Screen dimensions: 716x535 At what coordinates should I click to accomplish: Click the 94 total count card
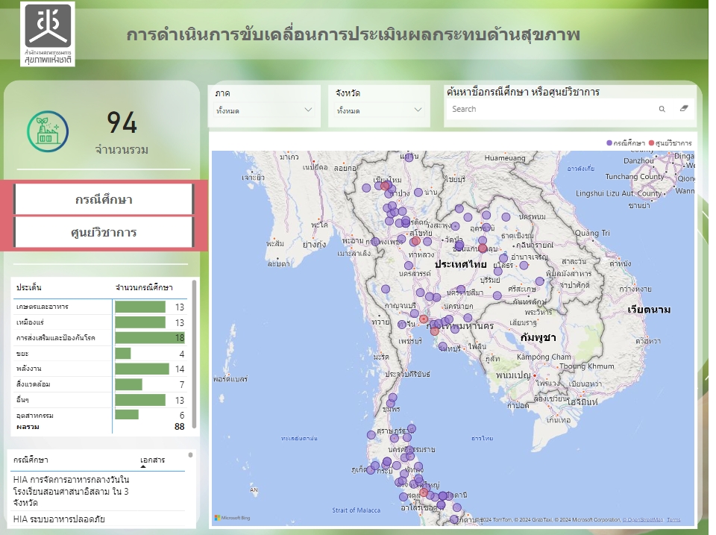pos(122,131)
